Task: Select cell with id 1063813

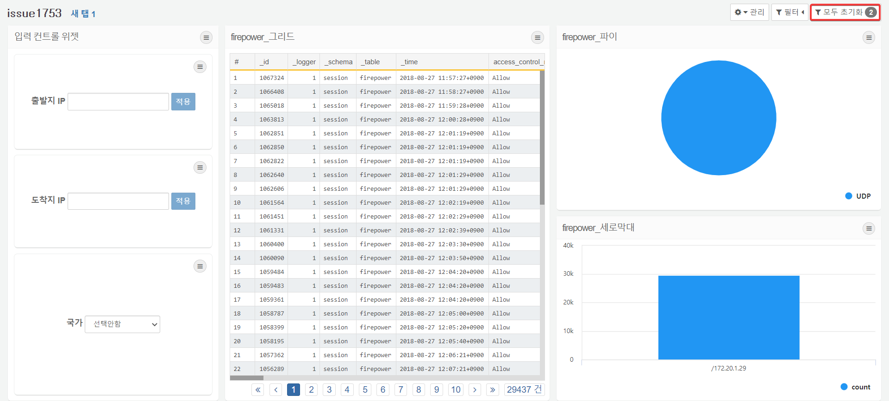Action: [271, 119]
